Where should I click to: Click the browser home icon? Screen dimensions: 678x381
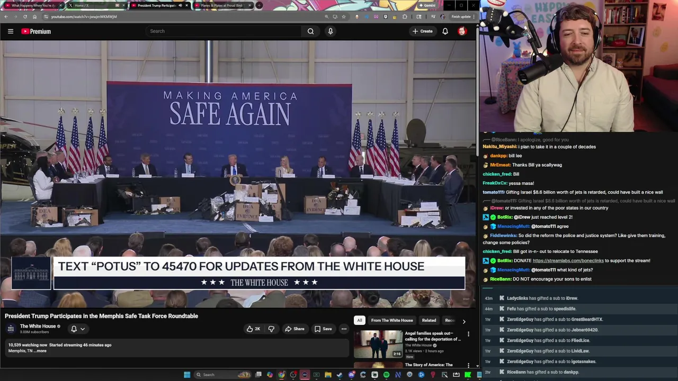point(34,16)
